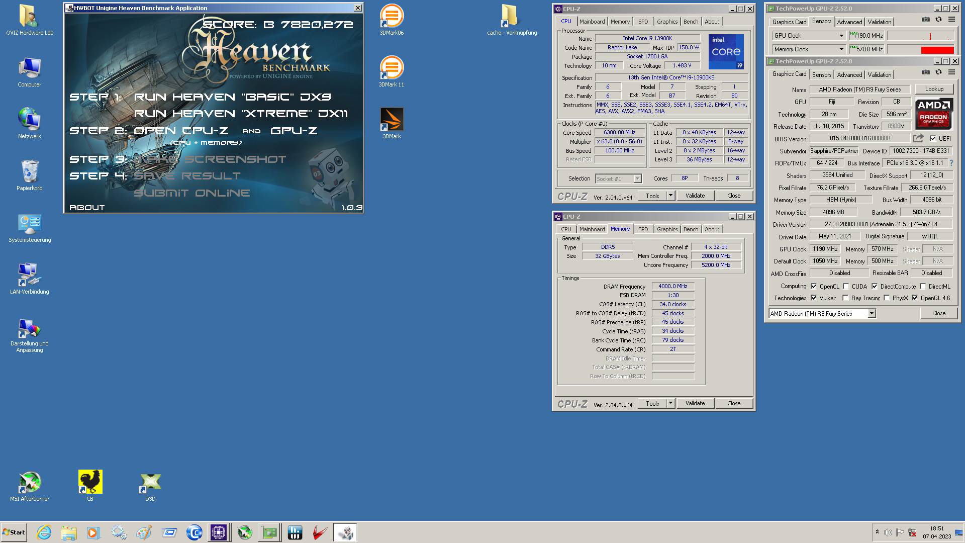Screen dimensions: 965x543
Task: Open the Netzwerk desktop icon
Action: click(x=30, y=124)
